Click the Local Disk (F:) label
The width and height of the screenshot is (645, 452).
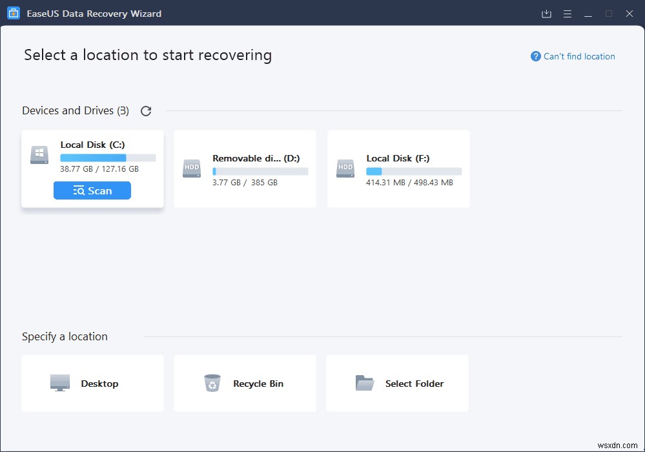click(398, 158)
